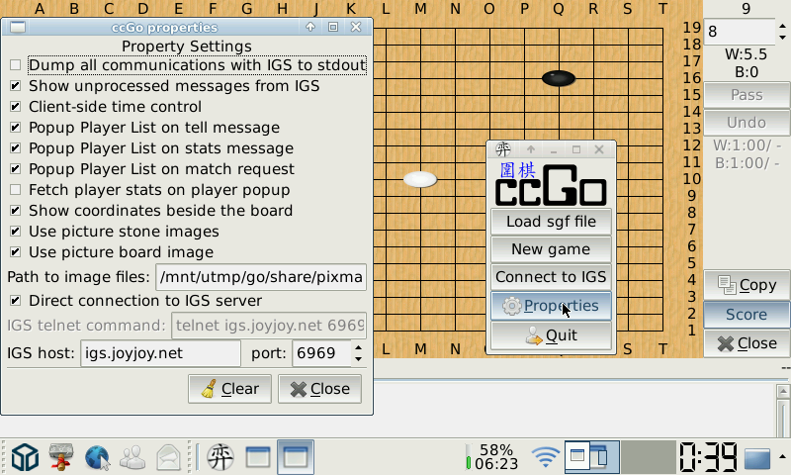Click the battery indicator showing 58%
791x475 pixels.
[490, 457]
